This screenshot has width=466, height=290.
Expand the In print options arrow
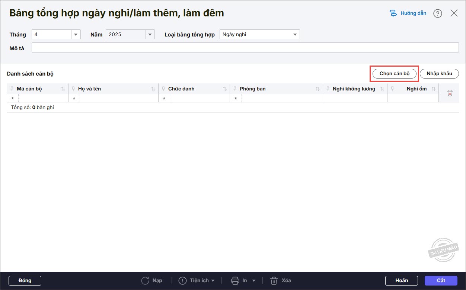pos(254,281)
